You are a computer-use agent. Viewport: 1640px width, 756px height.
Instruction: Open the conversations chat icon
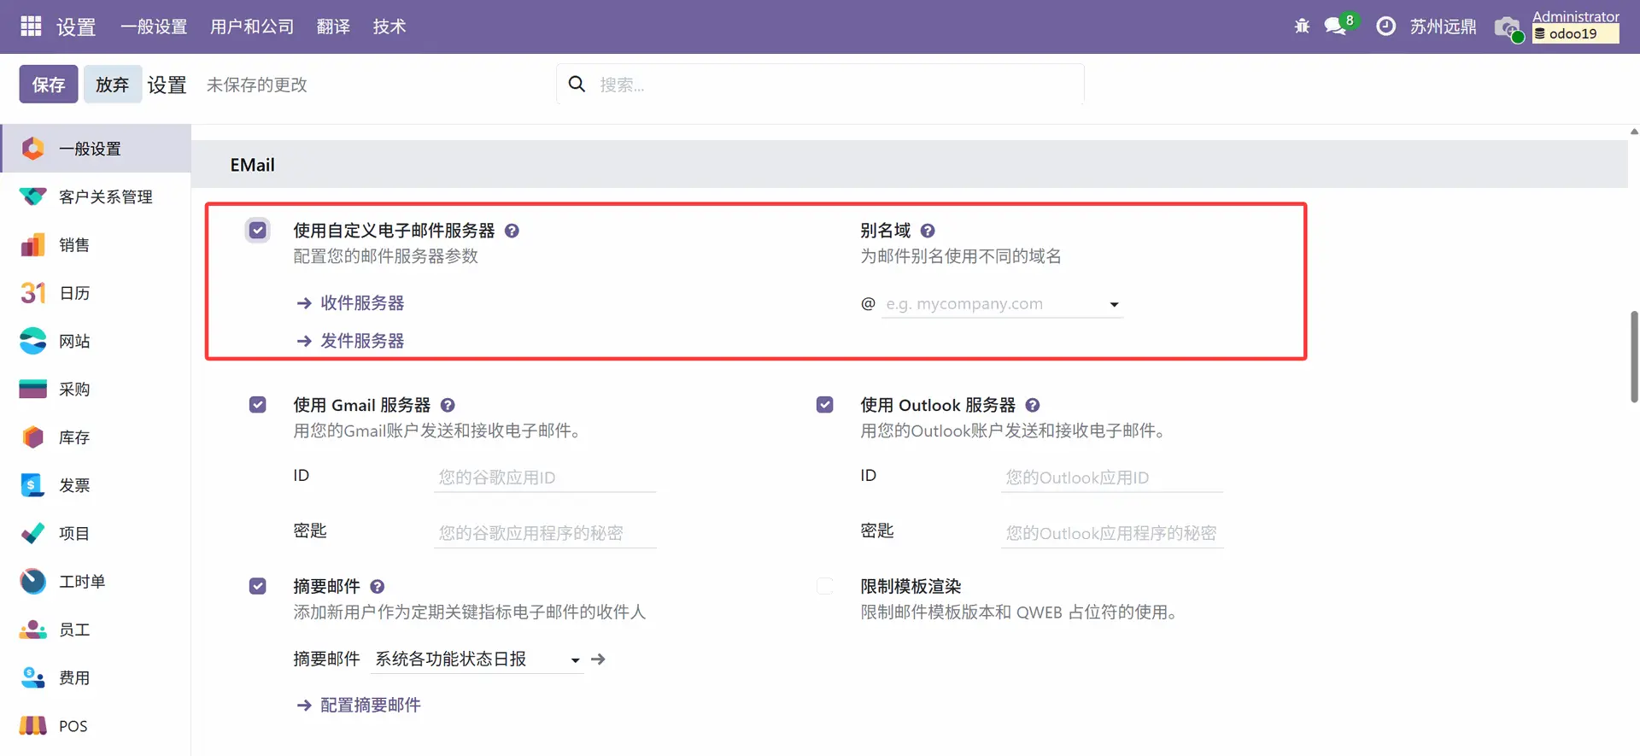point(1335,26)
